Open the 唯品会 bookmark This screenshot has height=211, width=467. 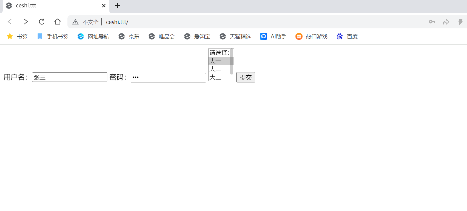pos(162,36)
